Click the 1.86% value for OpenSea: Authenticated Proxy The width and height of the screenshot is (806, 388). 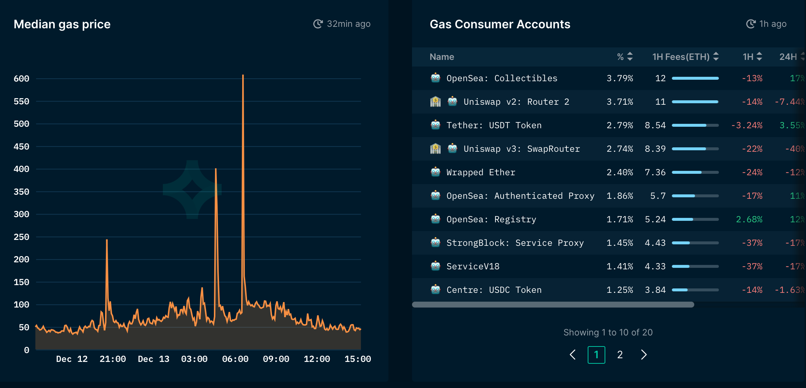coord(620,196)
